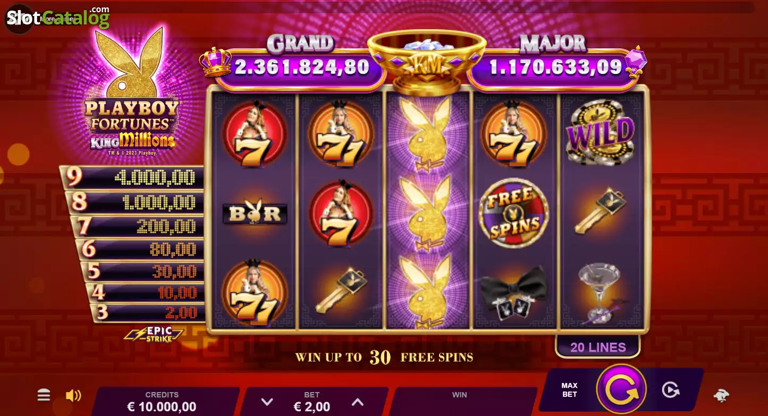The width and height of the screenshot is (768, 416).
Task: Select the martini glass symbol
Action: 600,293
